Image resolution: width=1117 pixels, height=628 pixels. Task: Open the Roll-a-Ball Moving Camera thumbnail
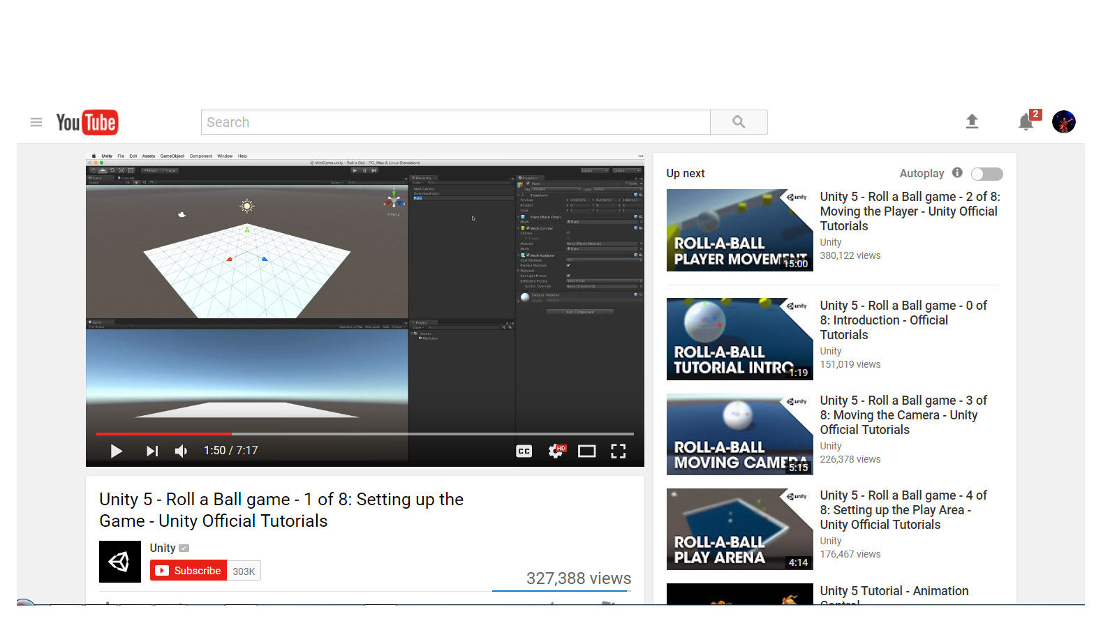click(740, 434)
